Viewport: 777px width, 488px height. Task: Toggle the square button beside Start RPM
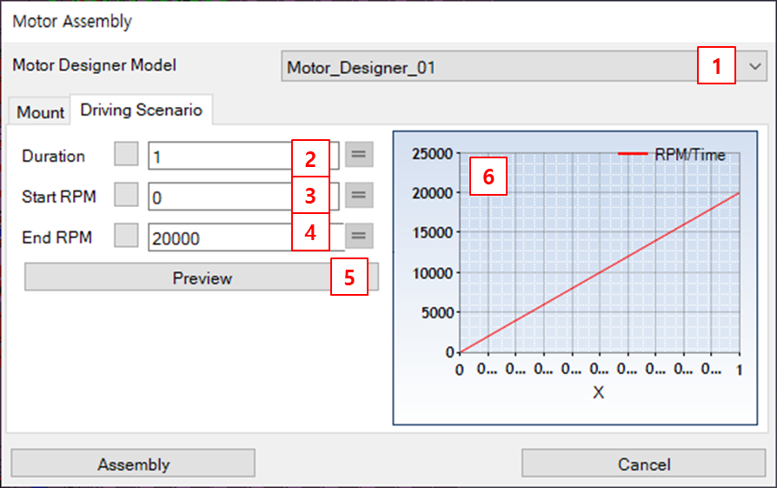pyautogui.click(x=126, y=194)
